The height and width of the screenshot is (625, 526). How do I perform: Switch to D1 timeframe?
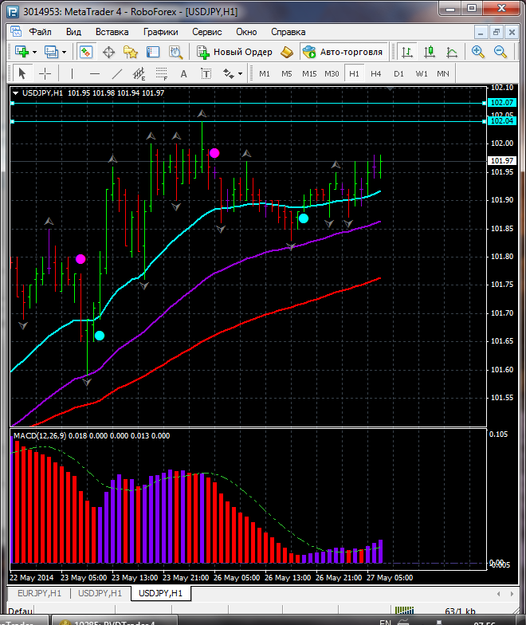coord(398,73)
